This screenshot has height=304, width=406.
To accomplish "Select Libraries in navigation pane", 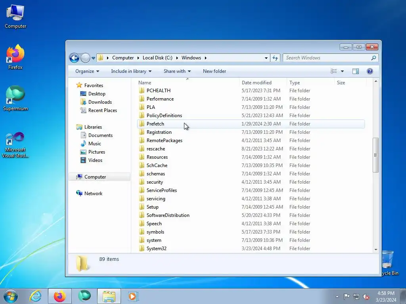I will tap(89, 127).
